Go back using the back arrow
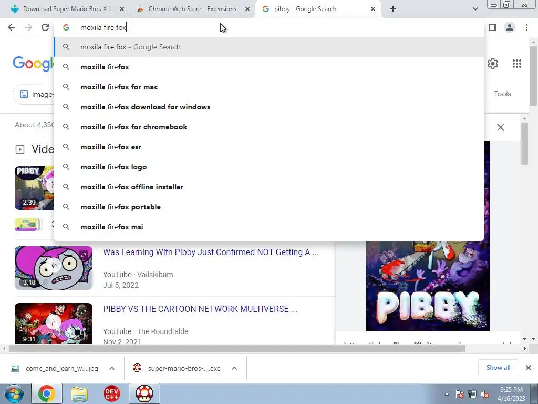Screen dimensions: 538x404 click(12, 27)
